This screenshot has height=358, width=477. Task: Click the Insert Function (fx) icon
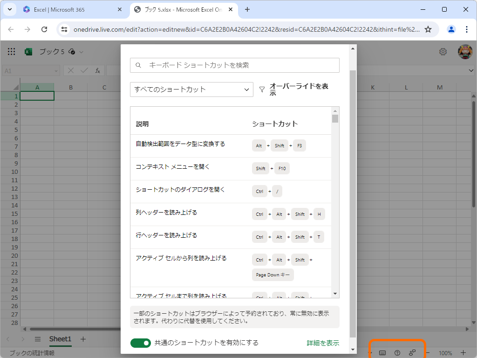pos(97,70)
